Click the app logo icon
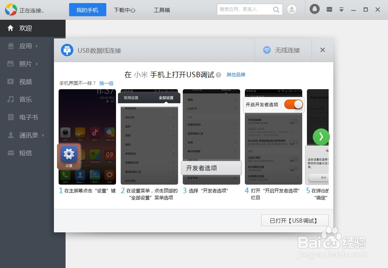Screen dimensions: 388x268 [x=11, y=10]
